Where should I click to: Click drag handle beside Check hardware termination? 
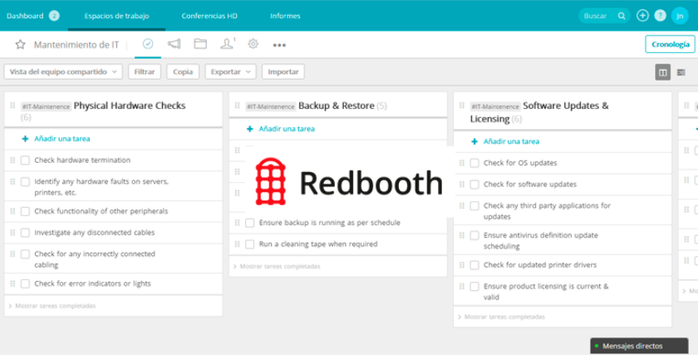click(x=12, y=160)
